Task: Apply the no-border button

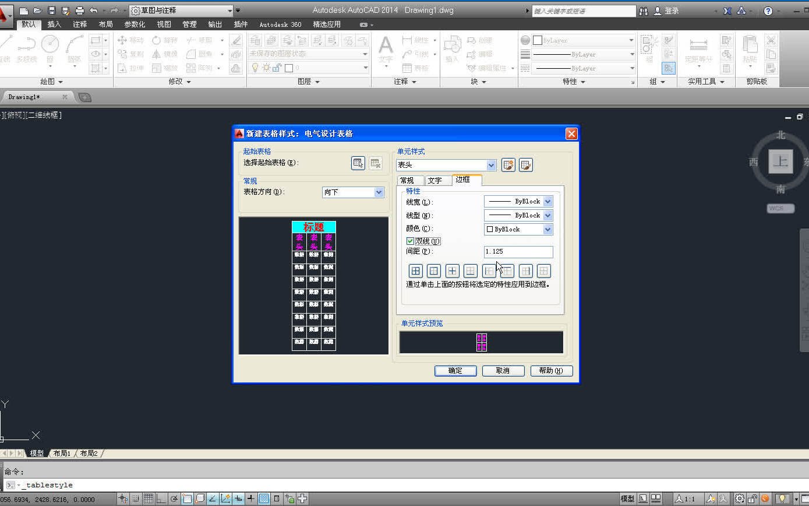Action: [x=544, y=270]
